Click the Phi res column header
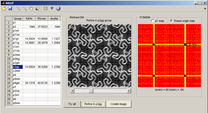Image resolution: width=208 pixels, height=113 pixels. pos(42,19)
